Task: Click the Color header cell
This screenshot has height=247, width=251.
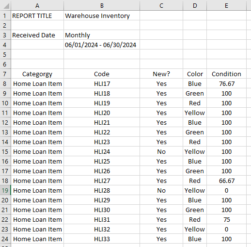Action: tap(195, 74)
